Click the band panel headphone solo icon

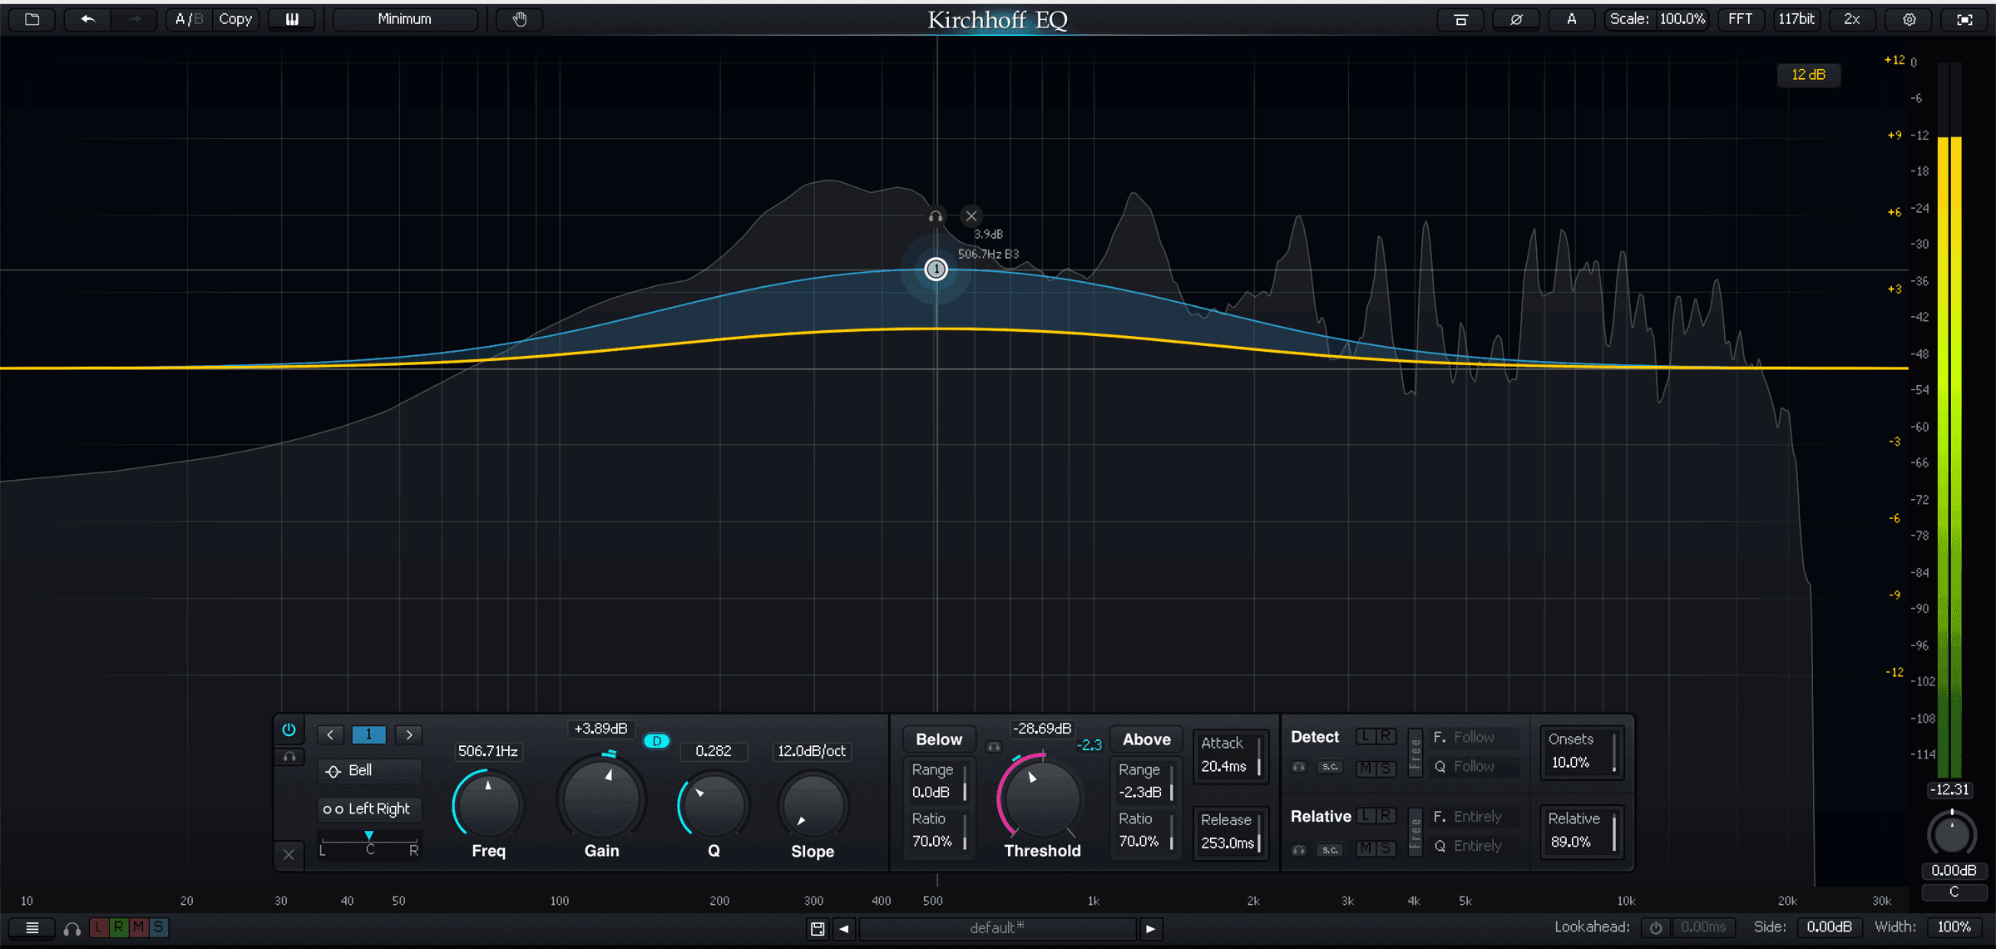(289, 757)
